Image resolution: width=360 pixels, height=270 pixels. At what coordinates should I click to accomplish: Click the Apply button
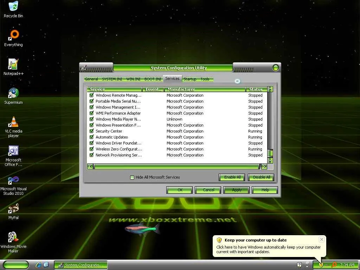pyautogui.click(x=237, y=190)
